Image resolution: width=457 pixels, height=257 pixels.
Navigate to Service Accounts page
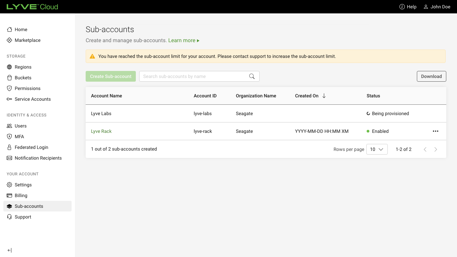coord(32,99)
